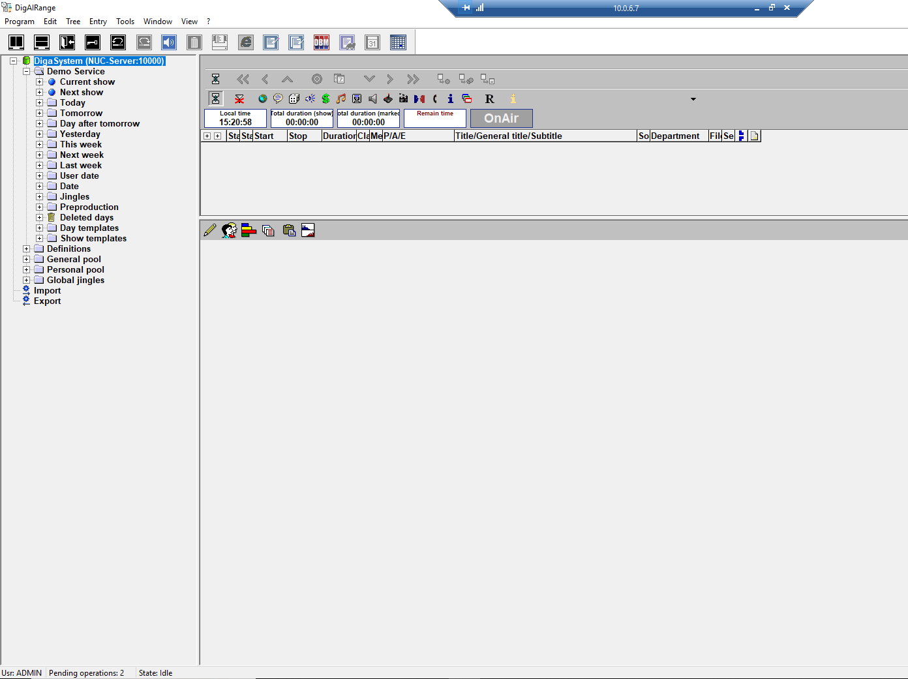
Task: Click the key icon in top toolbar
Action: (x=93, y=42)
